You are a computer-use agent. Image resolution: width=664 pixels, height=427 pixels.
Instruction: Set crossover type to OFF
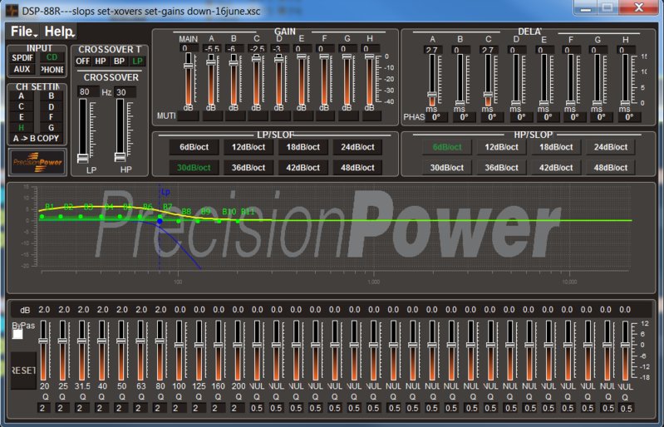[82, 61]
